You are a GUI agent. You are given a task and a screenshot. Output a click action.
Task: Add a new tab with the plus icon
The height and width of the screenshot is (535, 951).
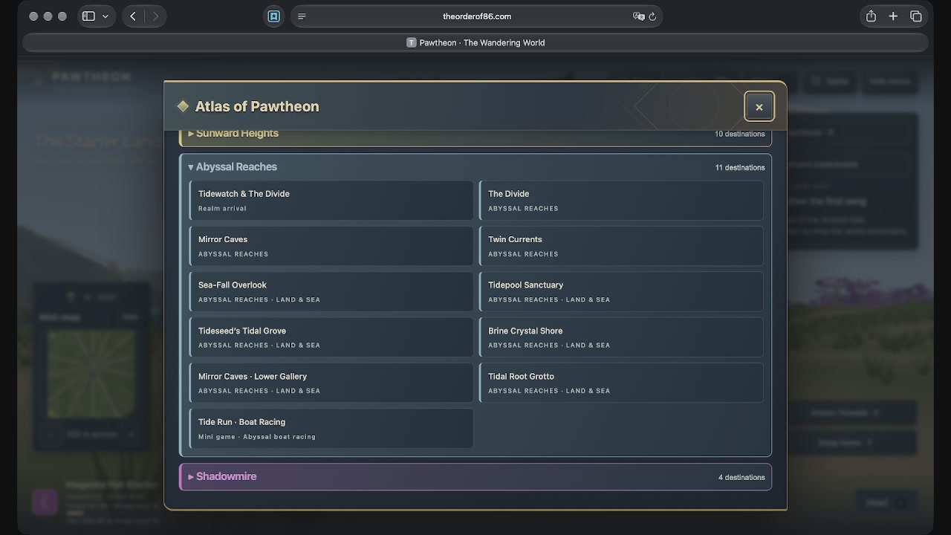coord(893,16)
